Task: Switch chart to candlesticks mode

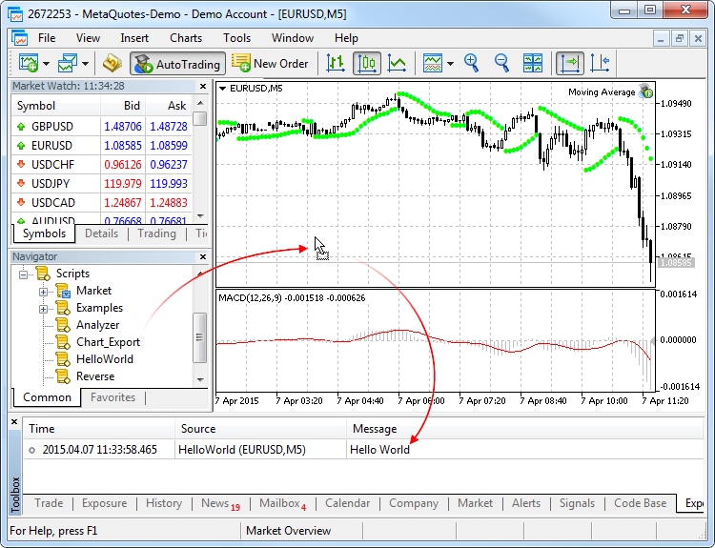Action: tap(367, 63)
